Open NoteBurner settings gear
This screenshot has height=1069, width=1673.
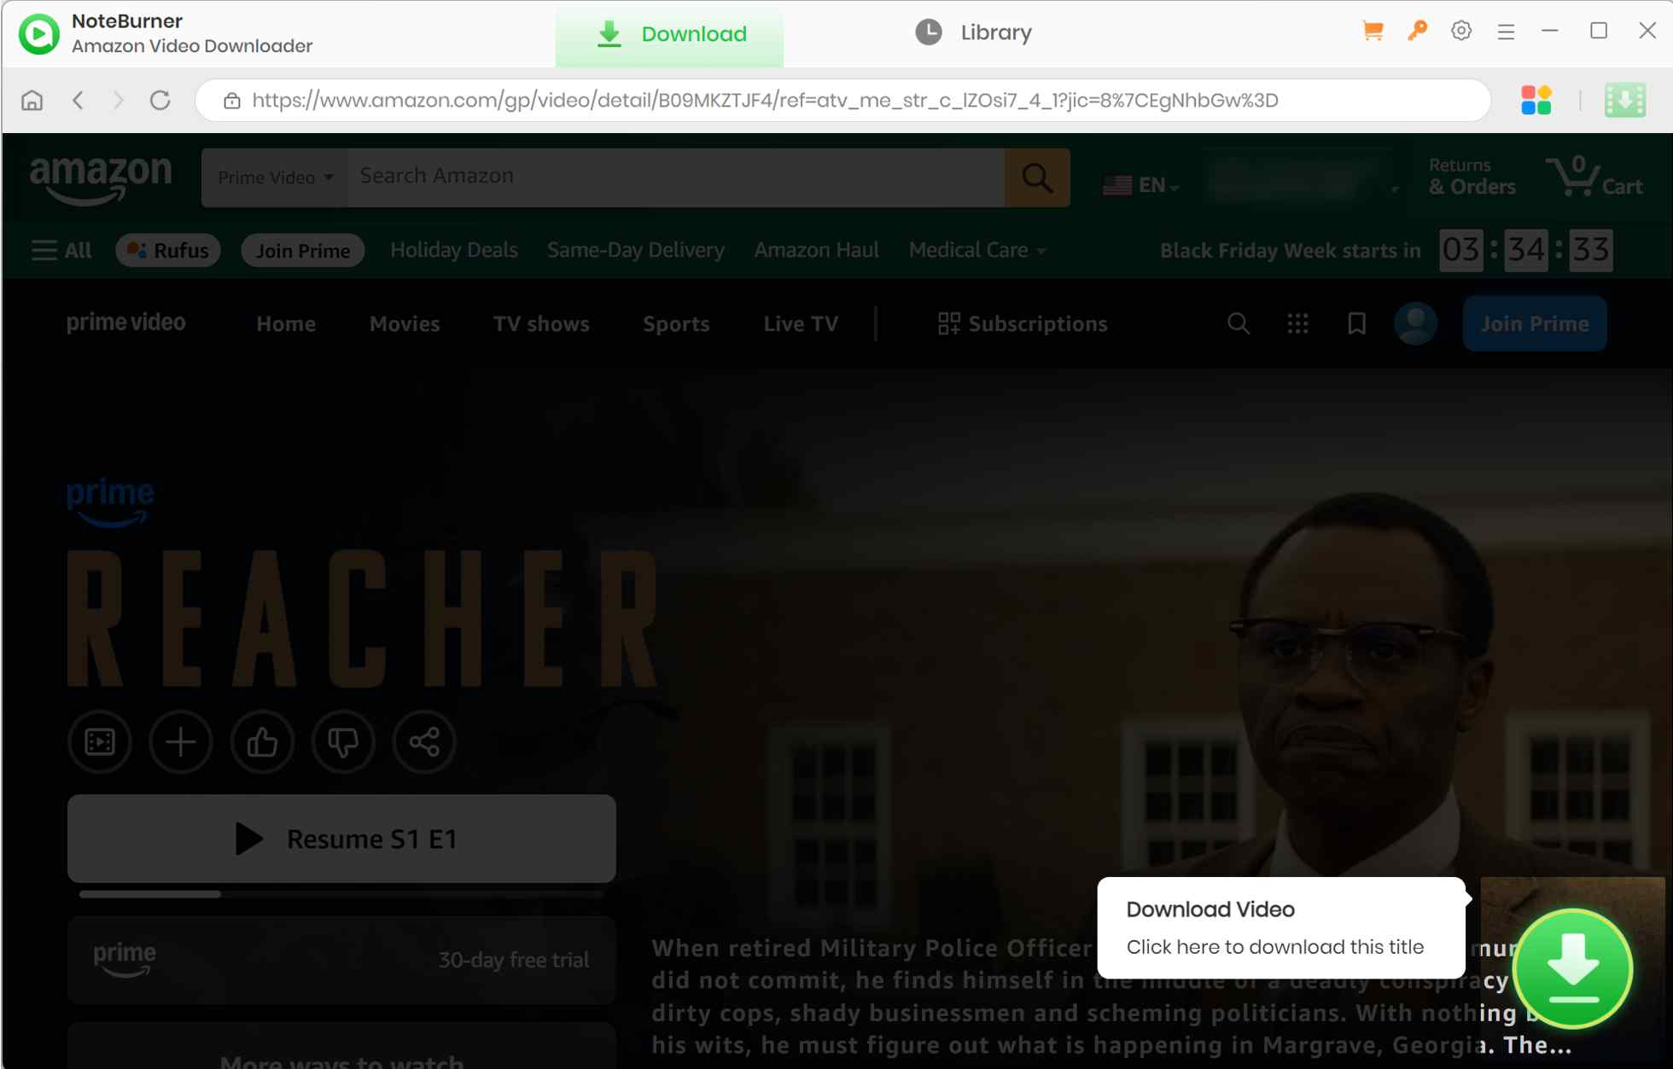click(1461, 31)
